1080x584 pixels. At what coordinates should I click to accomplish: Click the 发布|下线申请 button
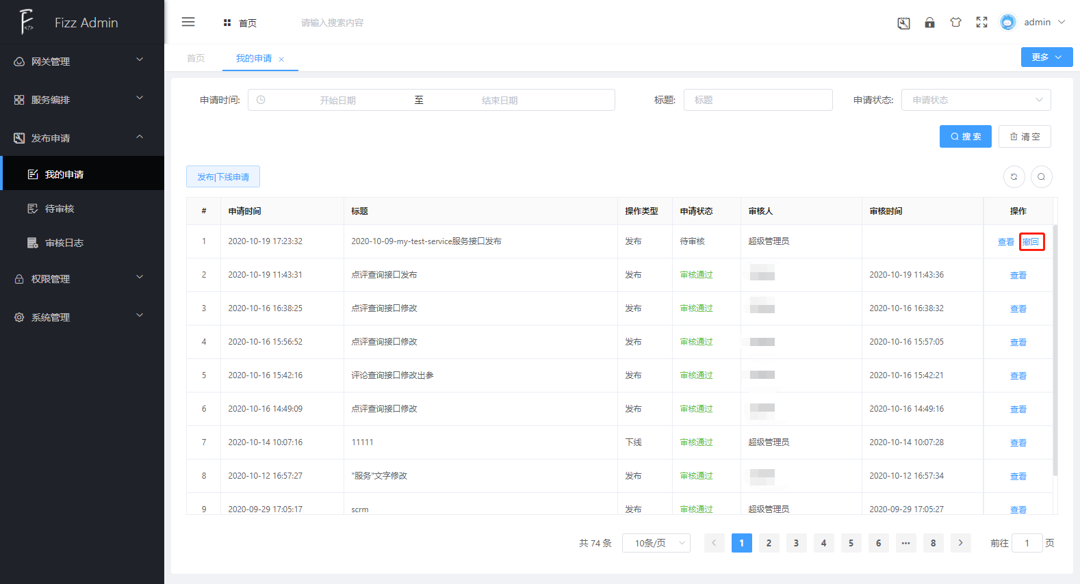click(223, 176)
